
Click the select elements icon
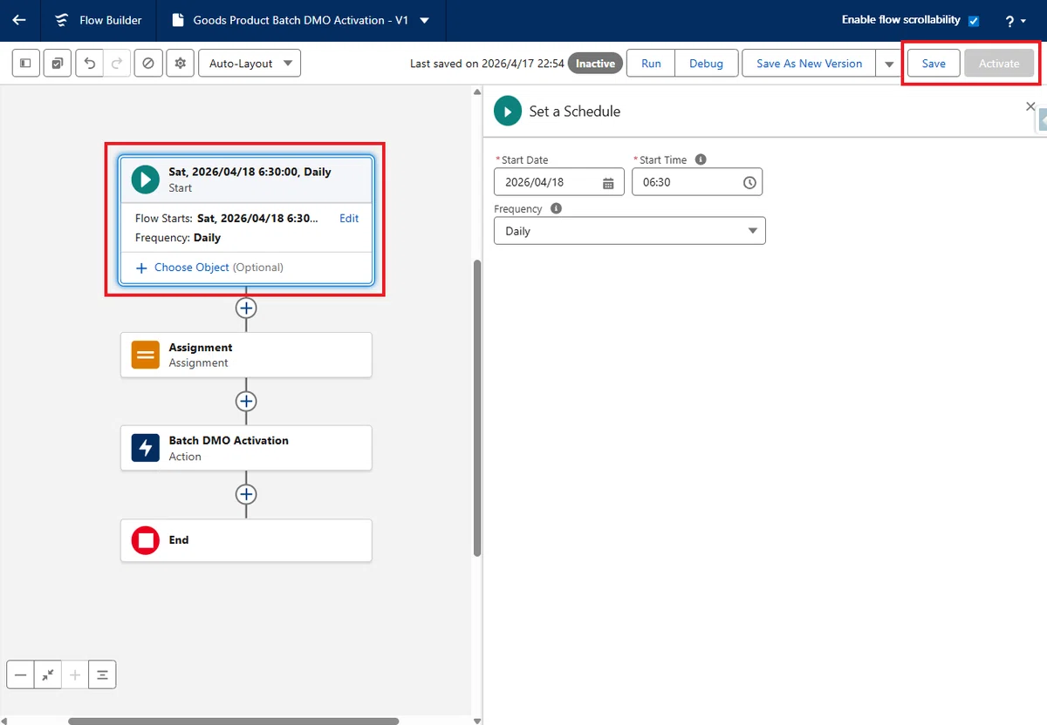pyautogui.click(x=58, y=64)
